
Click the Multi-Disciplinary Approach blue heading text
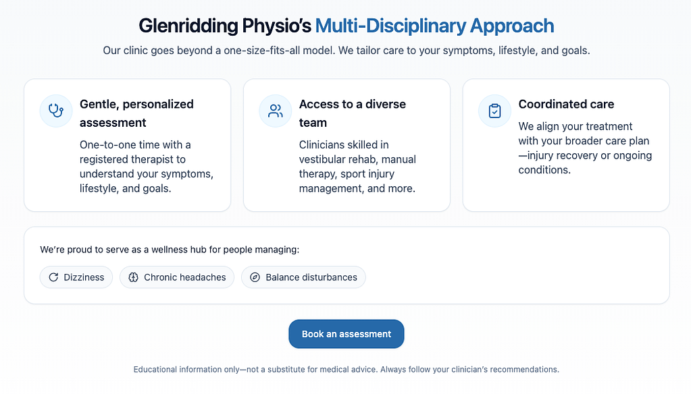pos(434,26)
